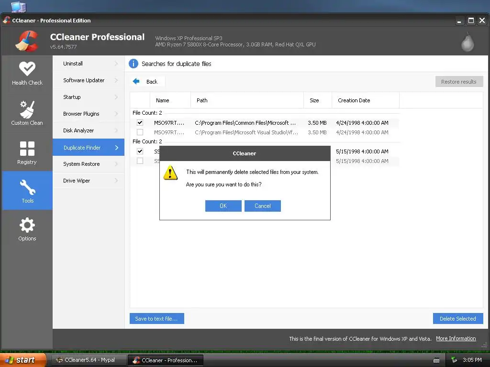Confirm deletion with OK button
This screenshot has width=490, height=367.
(223, 206)
